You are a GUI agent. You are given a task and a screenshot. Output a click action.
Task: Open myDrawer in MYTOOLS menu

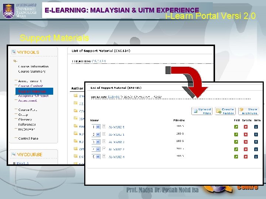27,129
